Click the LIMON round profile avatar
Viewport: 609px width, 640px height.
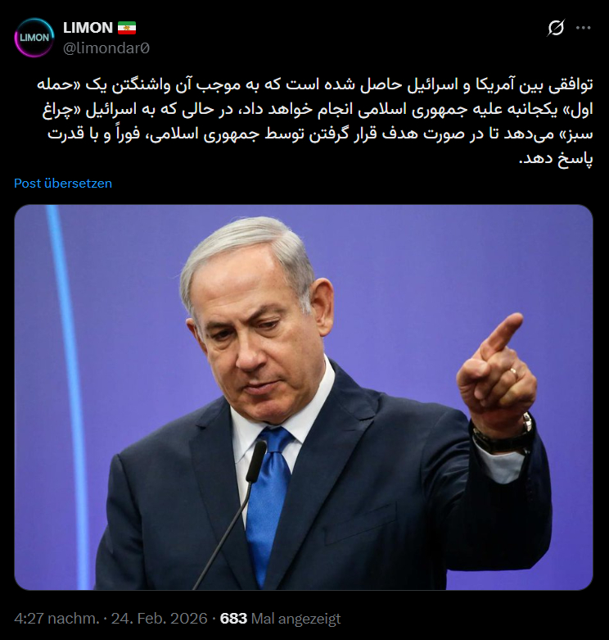pos(34,37)
